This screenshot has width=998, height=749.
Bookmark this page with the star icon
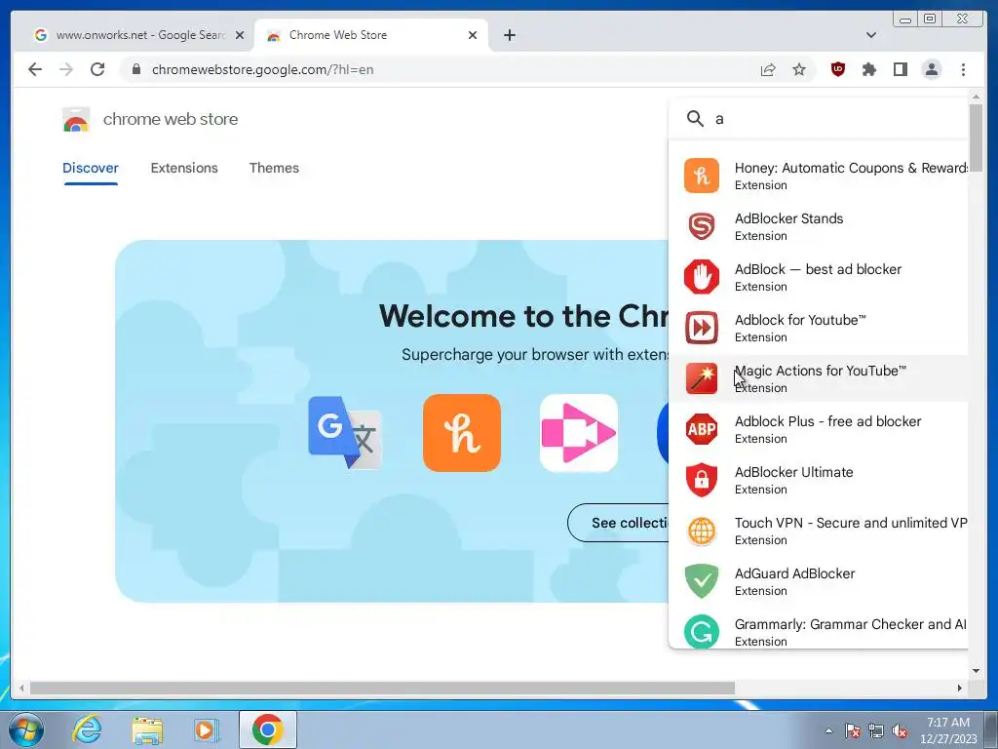tap(799, 69)
